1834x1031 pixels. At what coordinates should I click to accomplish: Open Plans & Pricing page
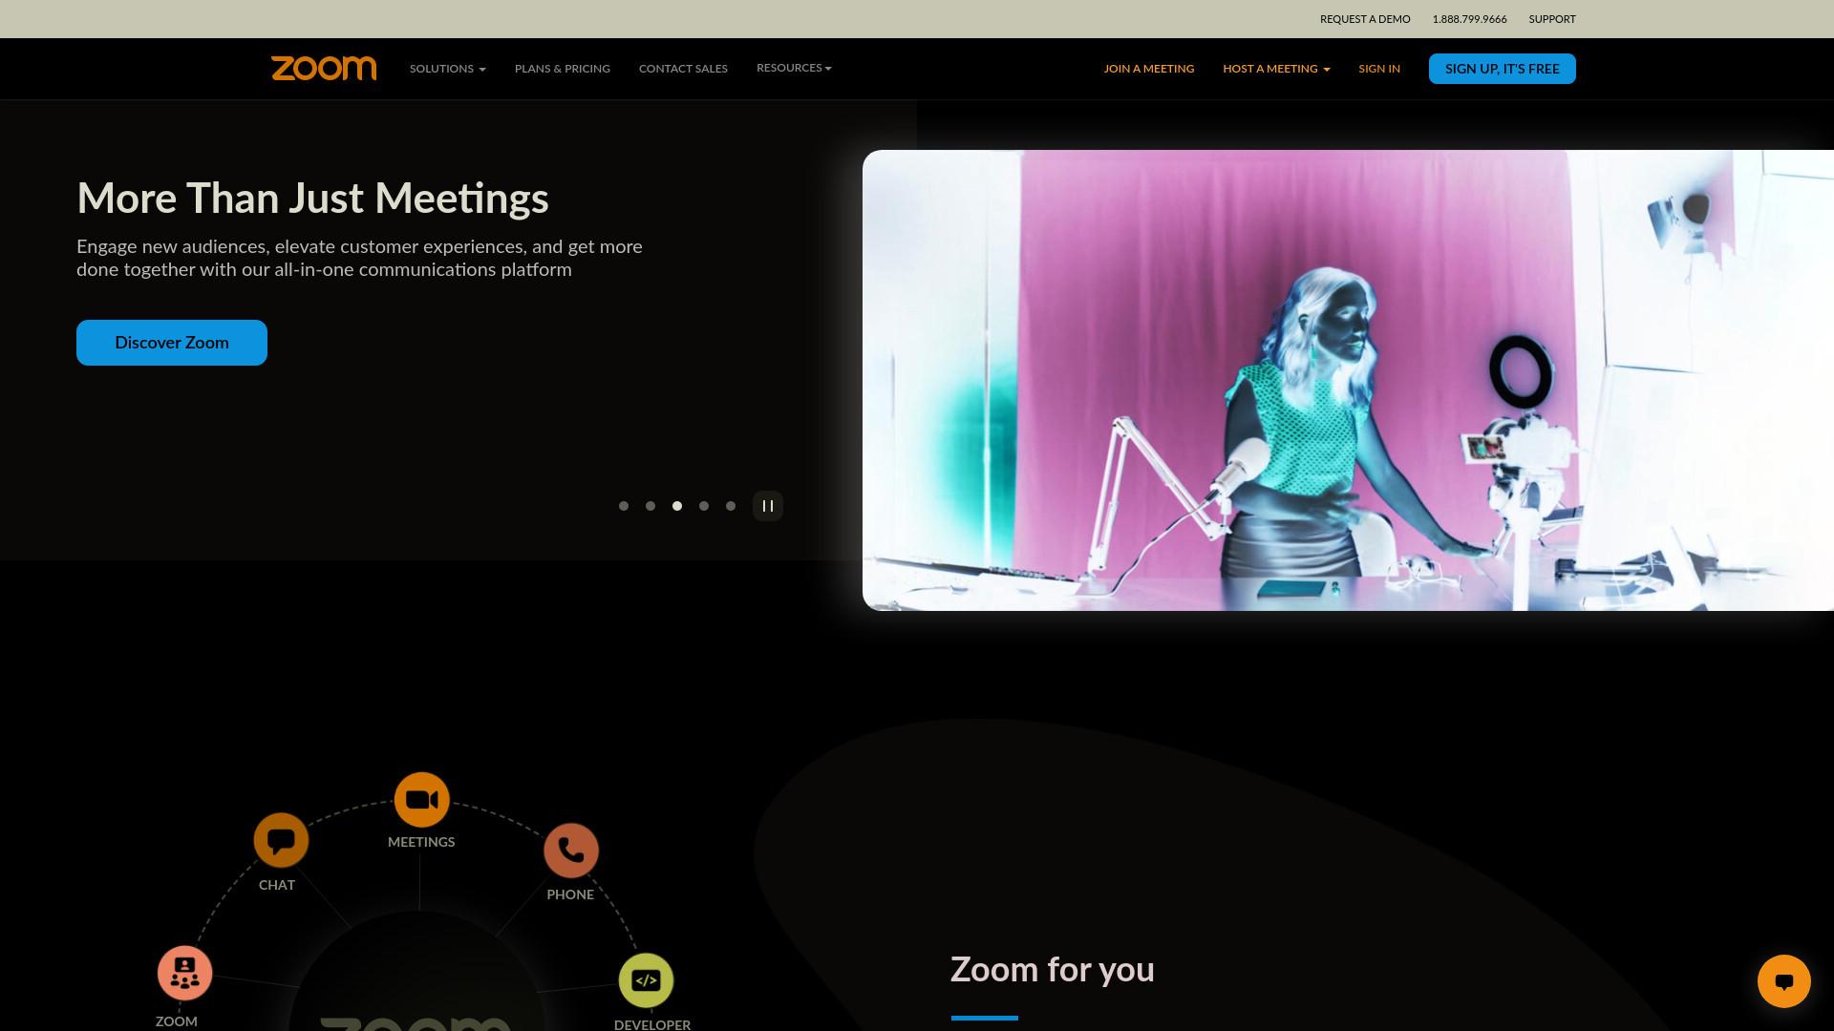tap(563, 69)
